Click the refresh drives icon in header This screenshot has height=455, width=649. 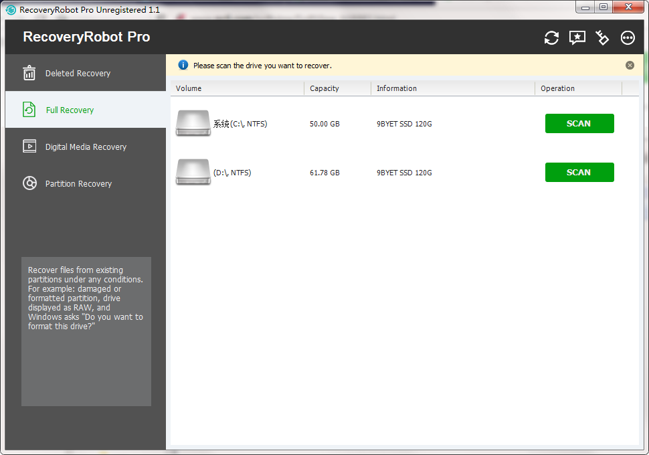(x=551, y=37)
